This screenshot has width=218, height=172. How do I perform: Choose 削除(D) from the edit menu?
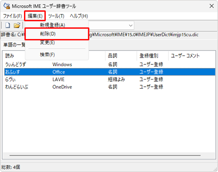(48, 34)
